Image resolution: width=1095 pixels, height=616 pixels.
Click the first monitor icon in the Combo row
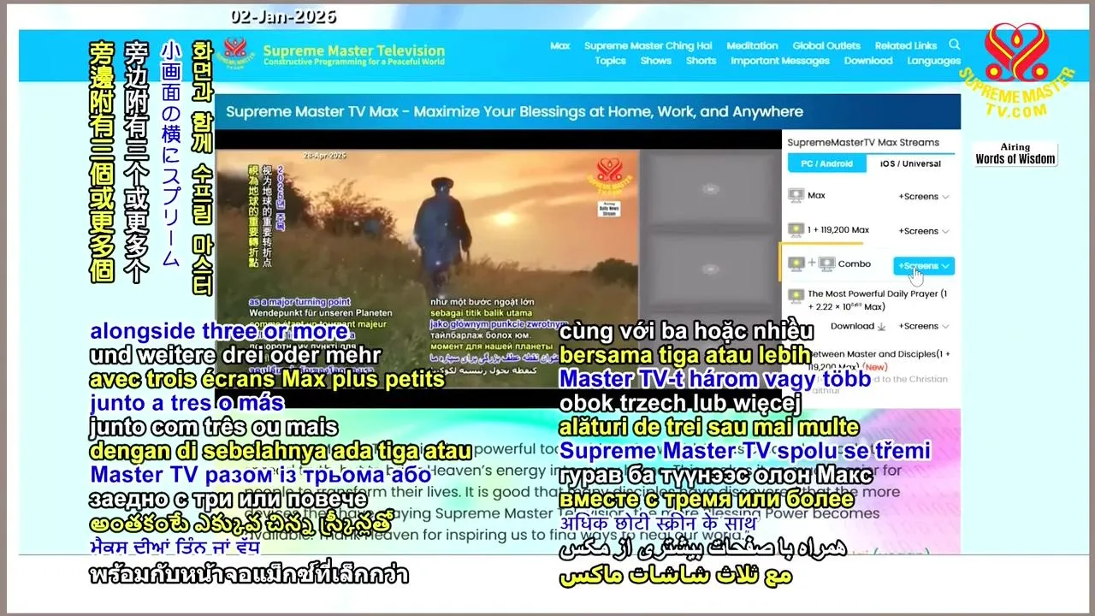click(796, 264)
